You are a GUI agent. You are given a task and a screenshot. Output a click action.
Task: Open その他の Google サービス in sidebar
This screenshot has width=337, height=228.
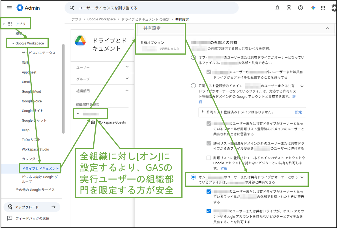[x=35, y=190]
